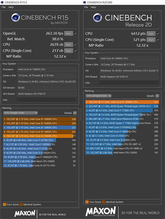Open File menu in Cinebench R20 window
The image size is (165, 219).
click(86, 7)
